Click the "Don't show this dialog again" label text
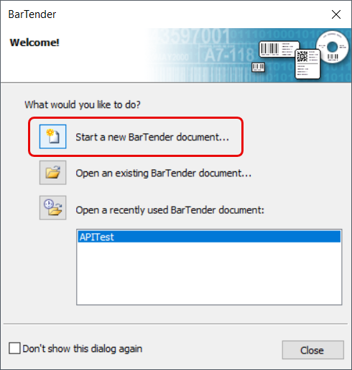The width and height of the screenshot is (352, 370). coord(83,348)
